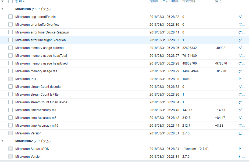
Task: Open graph link for memory usage rss
Action: [241, 71]
